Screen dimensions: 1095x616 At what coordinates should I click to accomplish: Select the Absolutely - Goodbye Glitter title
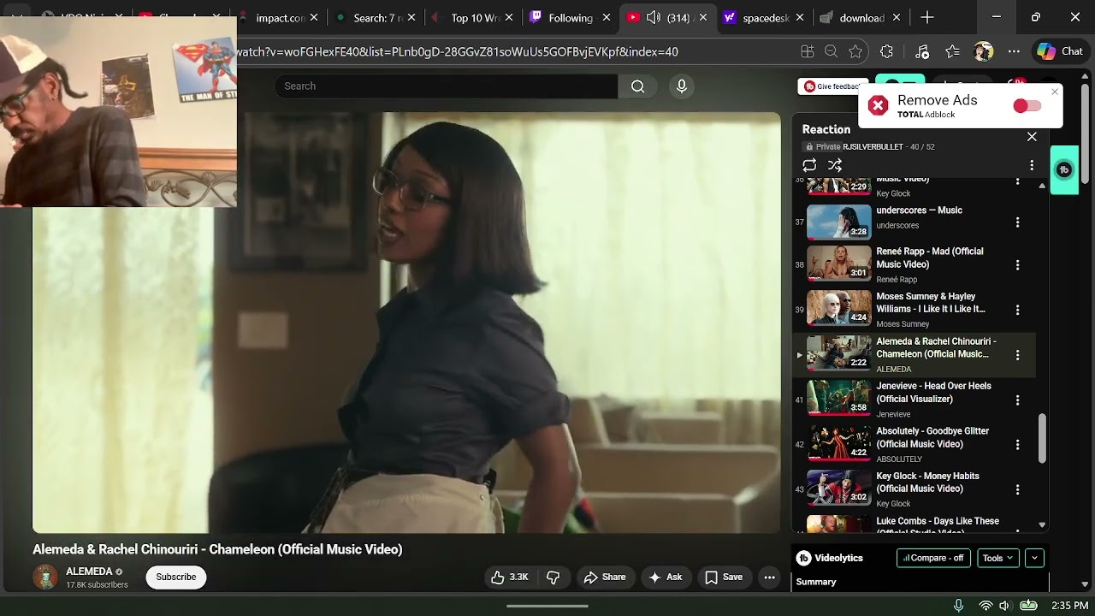[932, 437]
